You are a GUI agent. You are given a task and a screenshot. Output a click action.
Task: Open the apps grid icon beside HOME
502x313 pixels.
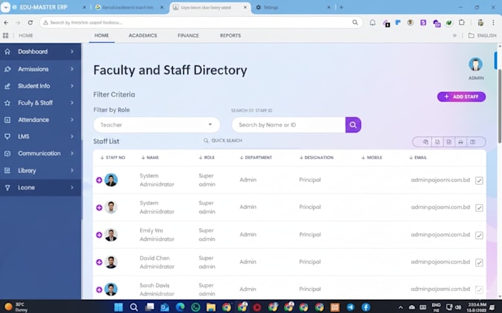coord(5,35)
